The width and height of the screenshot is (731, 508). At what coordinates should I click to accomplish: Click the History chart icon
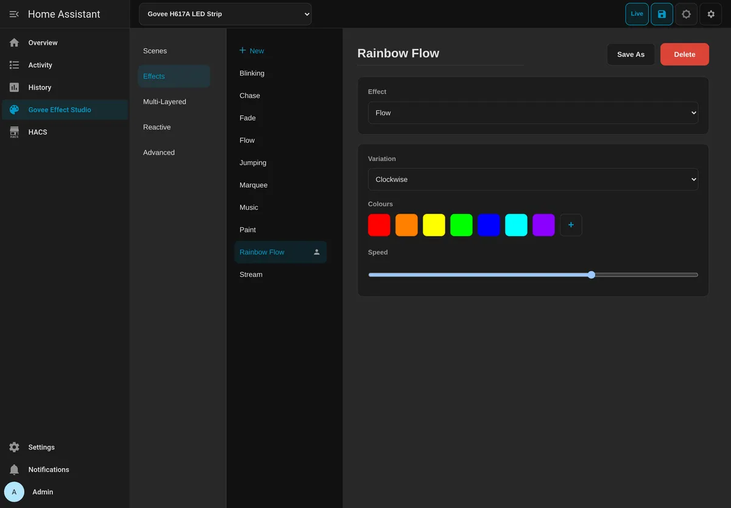[x=14, y=87]
